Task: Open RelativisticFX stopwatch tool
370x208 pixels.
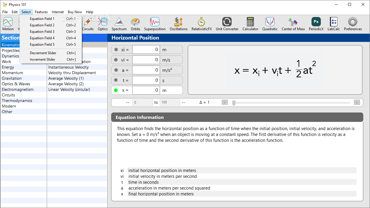Action: click(202, 24)
